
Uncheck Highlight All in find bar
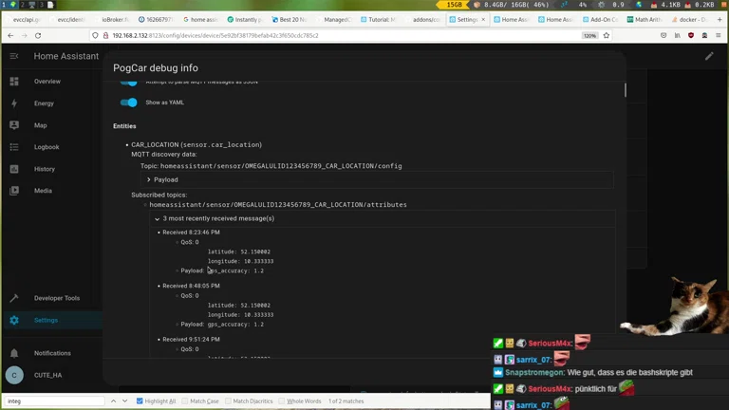[x=140, y=401]
